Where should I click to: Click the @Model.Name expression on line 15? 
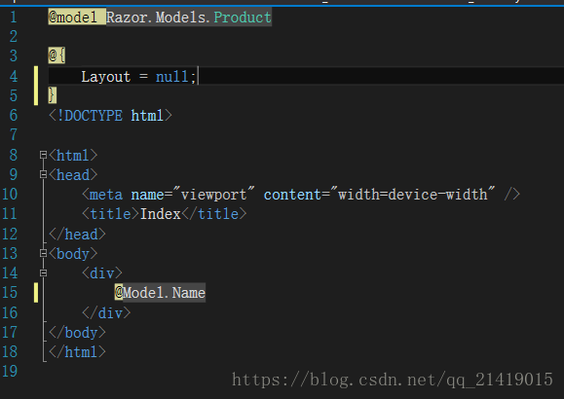(x=160, y=293)
